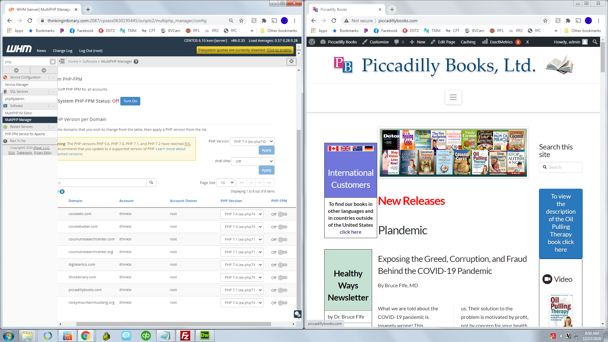Click the MultiPHP Manager help question icon
The image size is (608, 342).
point(136,62)
